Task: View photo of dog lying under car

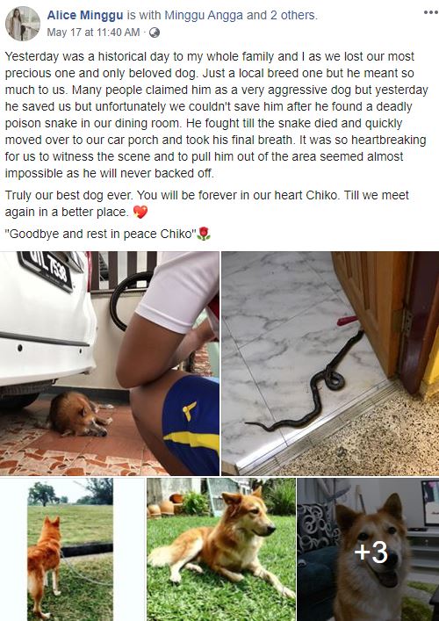Action: [110, 363]
